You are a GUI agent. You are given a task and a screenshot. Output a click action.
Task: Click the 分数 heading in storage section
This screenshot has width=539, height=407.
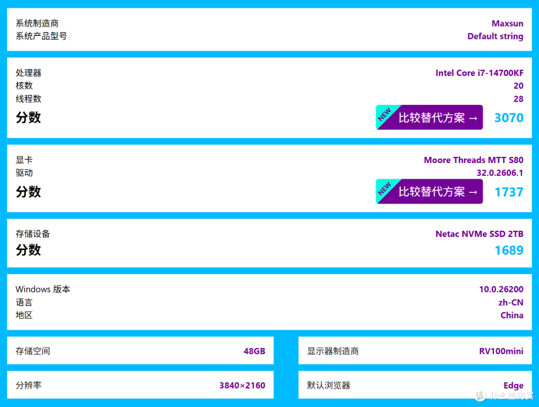click(x=28, y=250)
